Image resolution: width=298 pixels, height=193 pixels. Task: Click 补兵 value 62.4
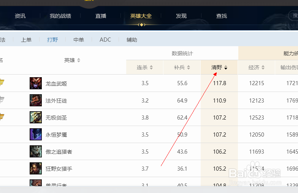(x=182, y=118)
